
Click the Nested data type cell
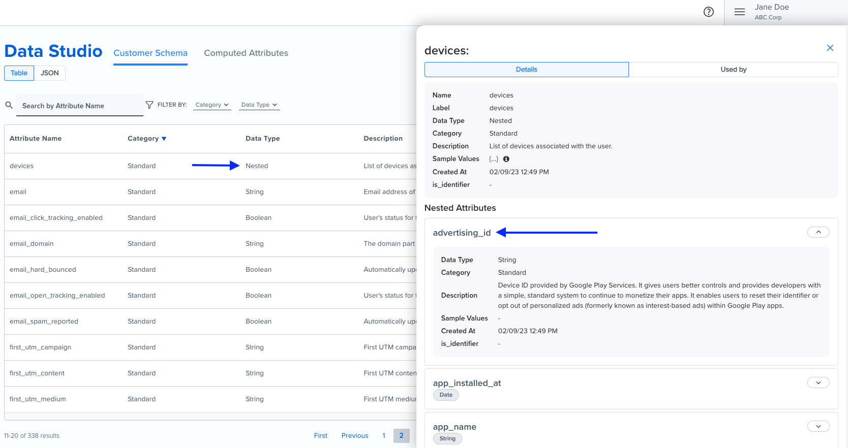(x=257, y=166)
